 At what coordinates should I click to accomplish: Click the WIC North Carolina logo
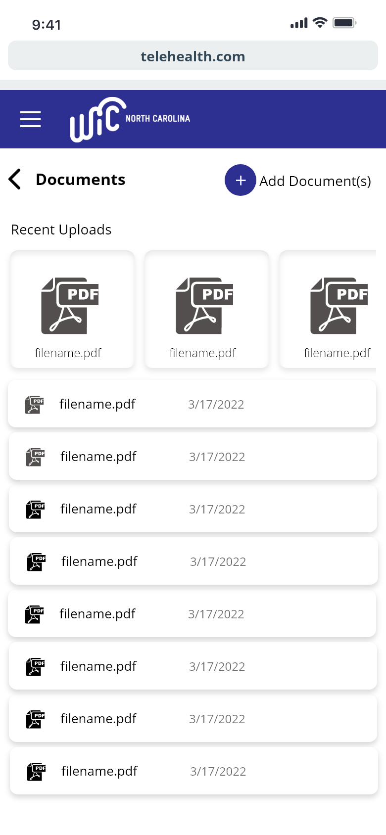click(x=130, y=119)
